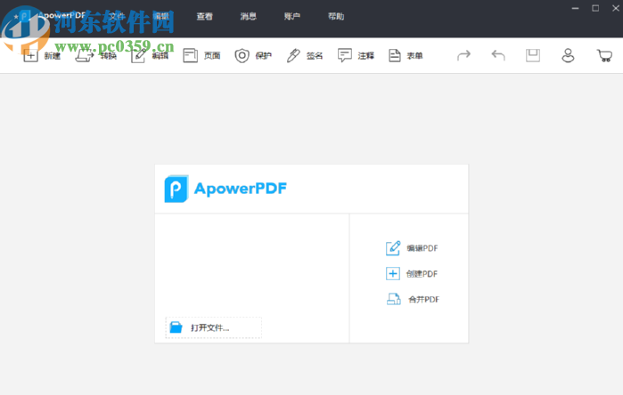Click the undo arrow icon
Screen dimensions: 623x395
click(498, 55)
